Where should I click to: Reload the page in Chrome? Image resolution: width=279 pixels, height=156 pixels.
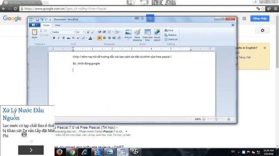click(x=15, y=9)
